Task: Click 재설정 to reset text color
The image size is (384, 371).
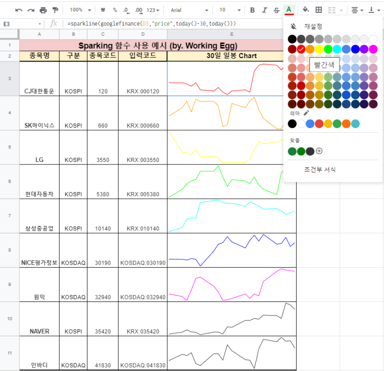Action: (x=313, y=26)
